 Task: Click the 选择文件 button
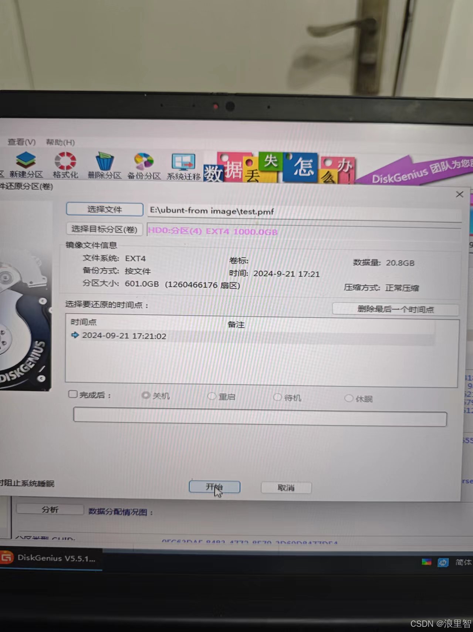pos(105,209)
